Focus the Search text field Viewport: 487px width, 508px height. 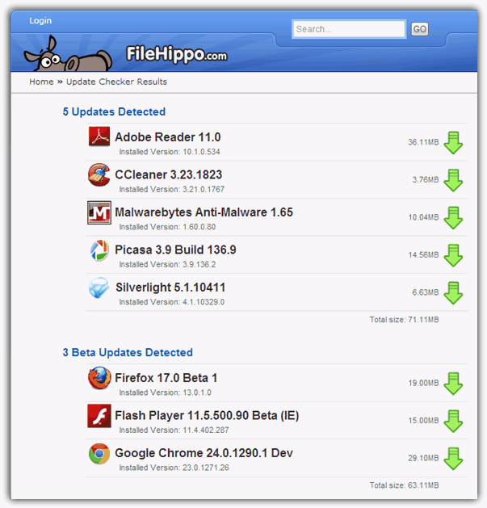pyautogui.click(x=349, y=29)
